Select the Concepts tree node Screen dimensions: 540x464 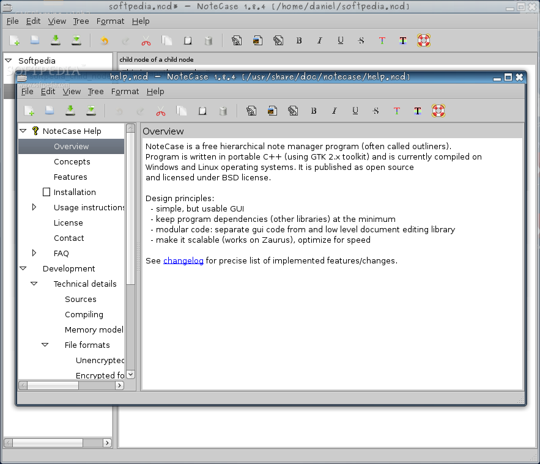pos(72,161)
